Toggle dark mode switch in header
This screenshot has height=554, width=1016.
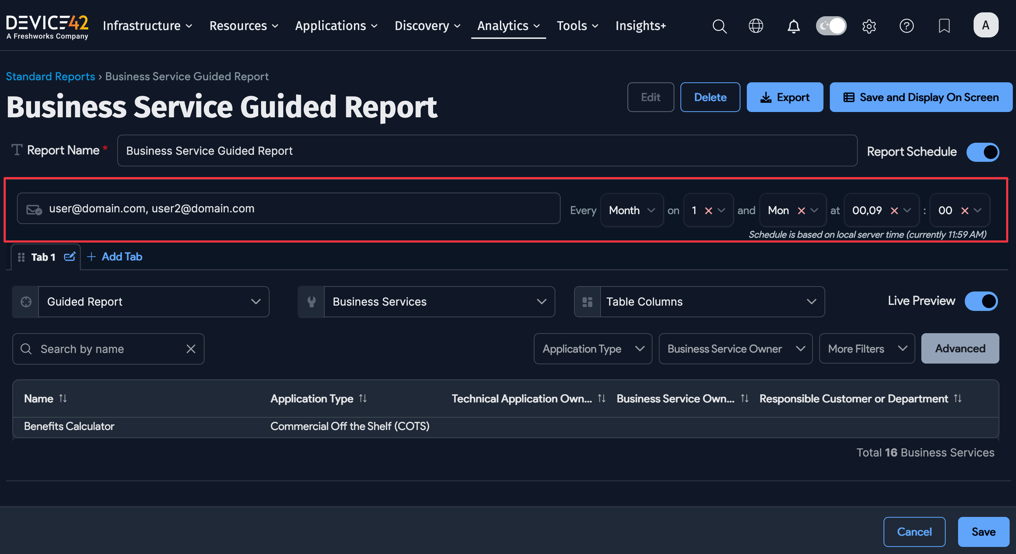coord(831,26)
